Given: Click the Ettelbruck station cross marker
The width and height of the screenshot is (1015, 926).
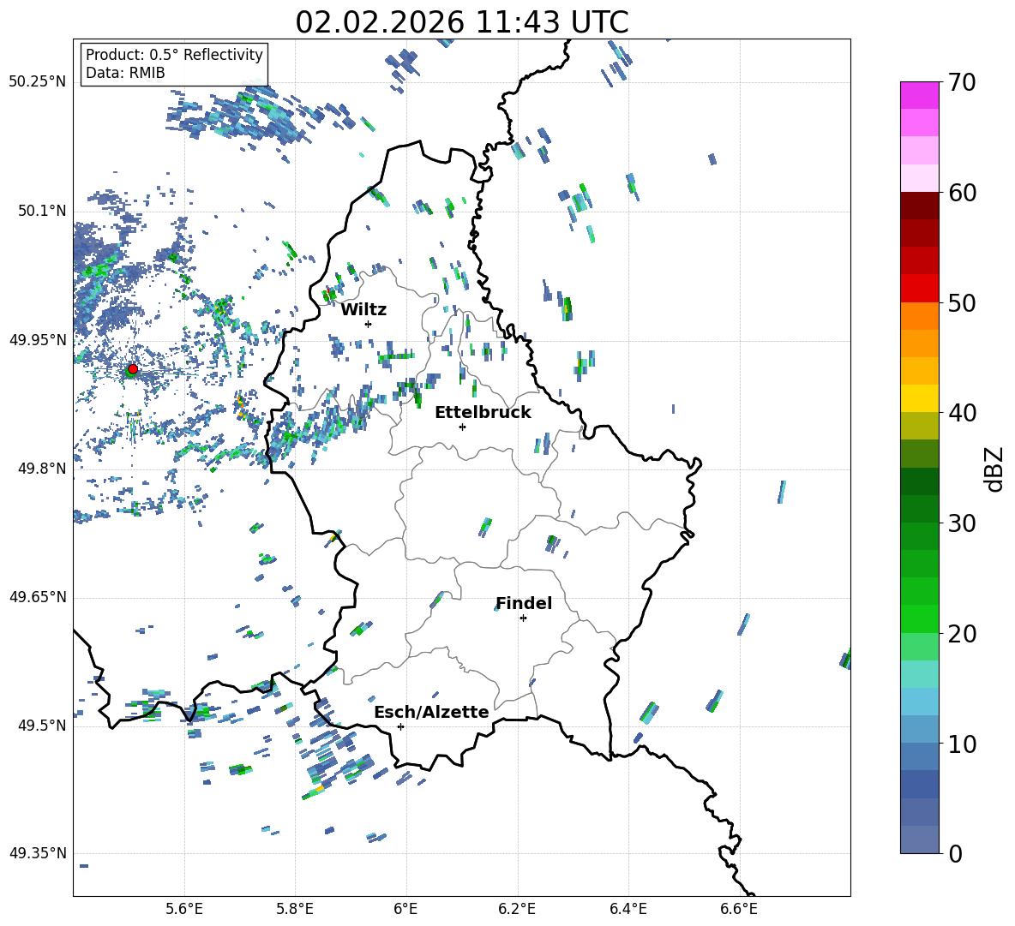Looking at the screenshot, I should [x=462, y=427].
